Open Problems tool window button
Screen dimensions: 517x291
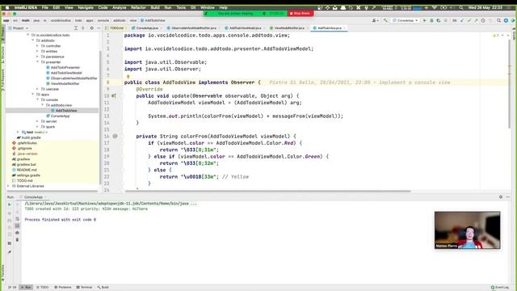(63, 288)
